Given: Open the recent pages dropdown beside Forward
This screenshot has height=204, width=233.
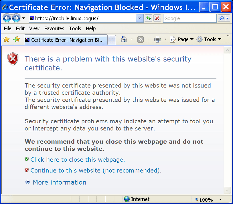Looking at the screenshot, I should pos(23,18).
